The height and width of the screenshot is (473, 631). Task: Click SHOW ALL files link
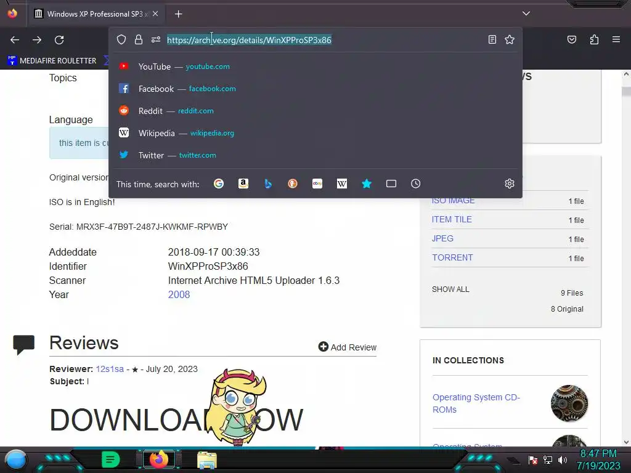(x=450, y=289)
